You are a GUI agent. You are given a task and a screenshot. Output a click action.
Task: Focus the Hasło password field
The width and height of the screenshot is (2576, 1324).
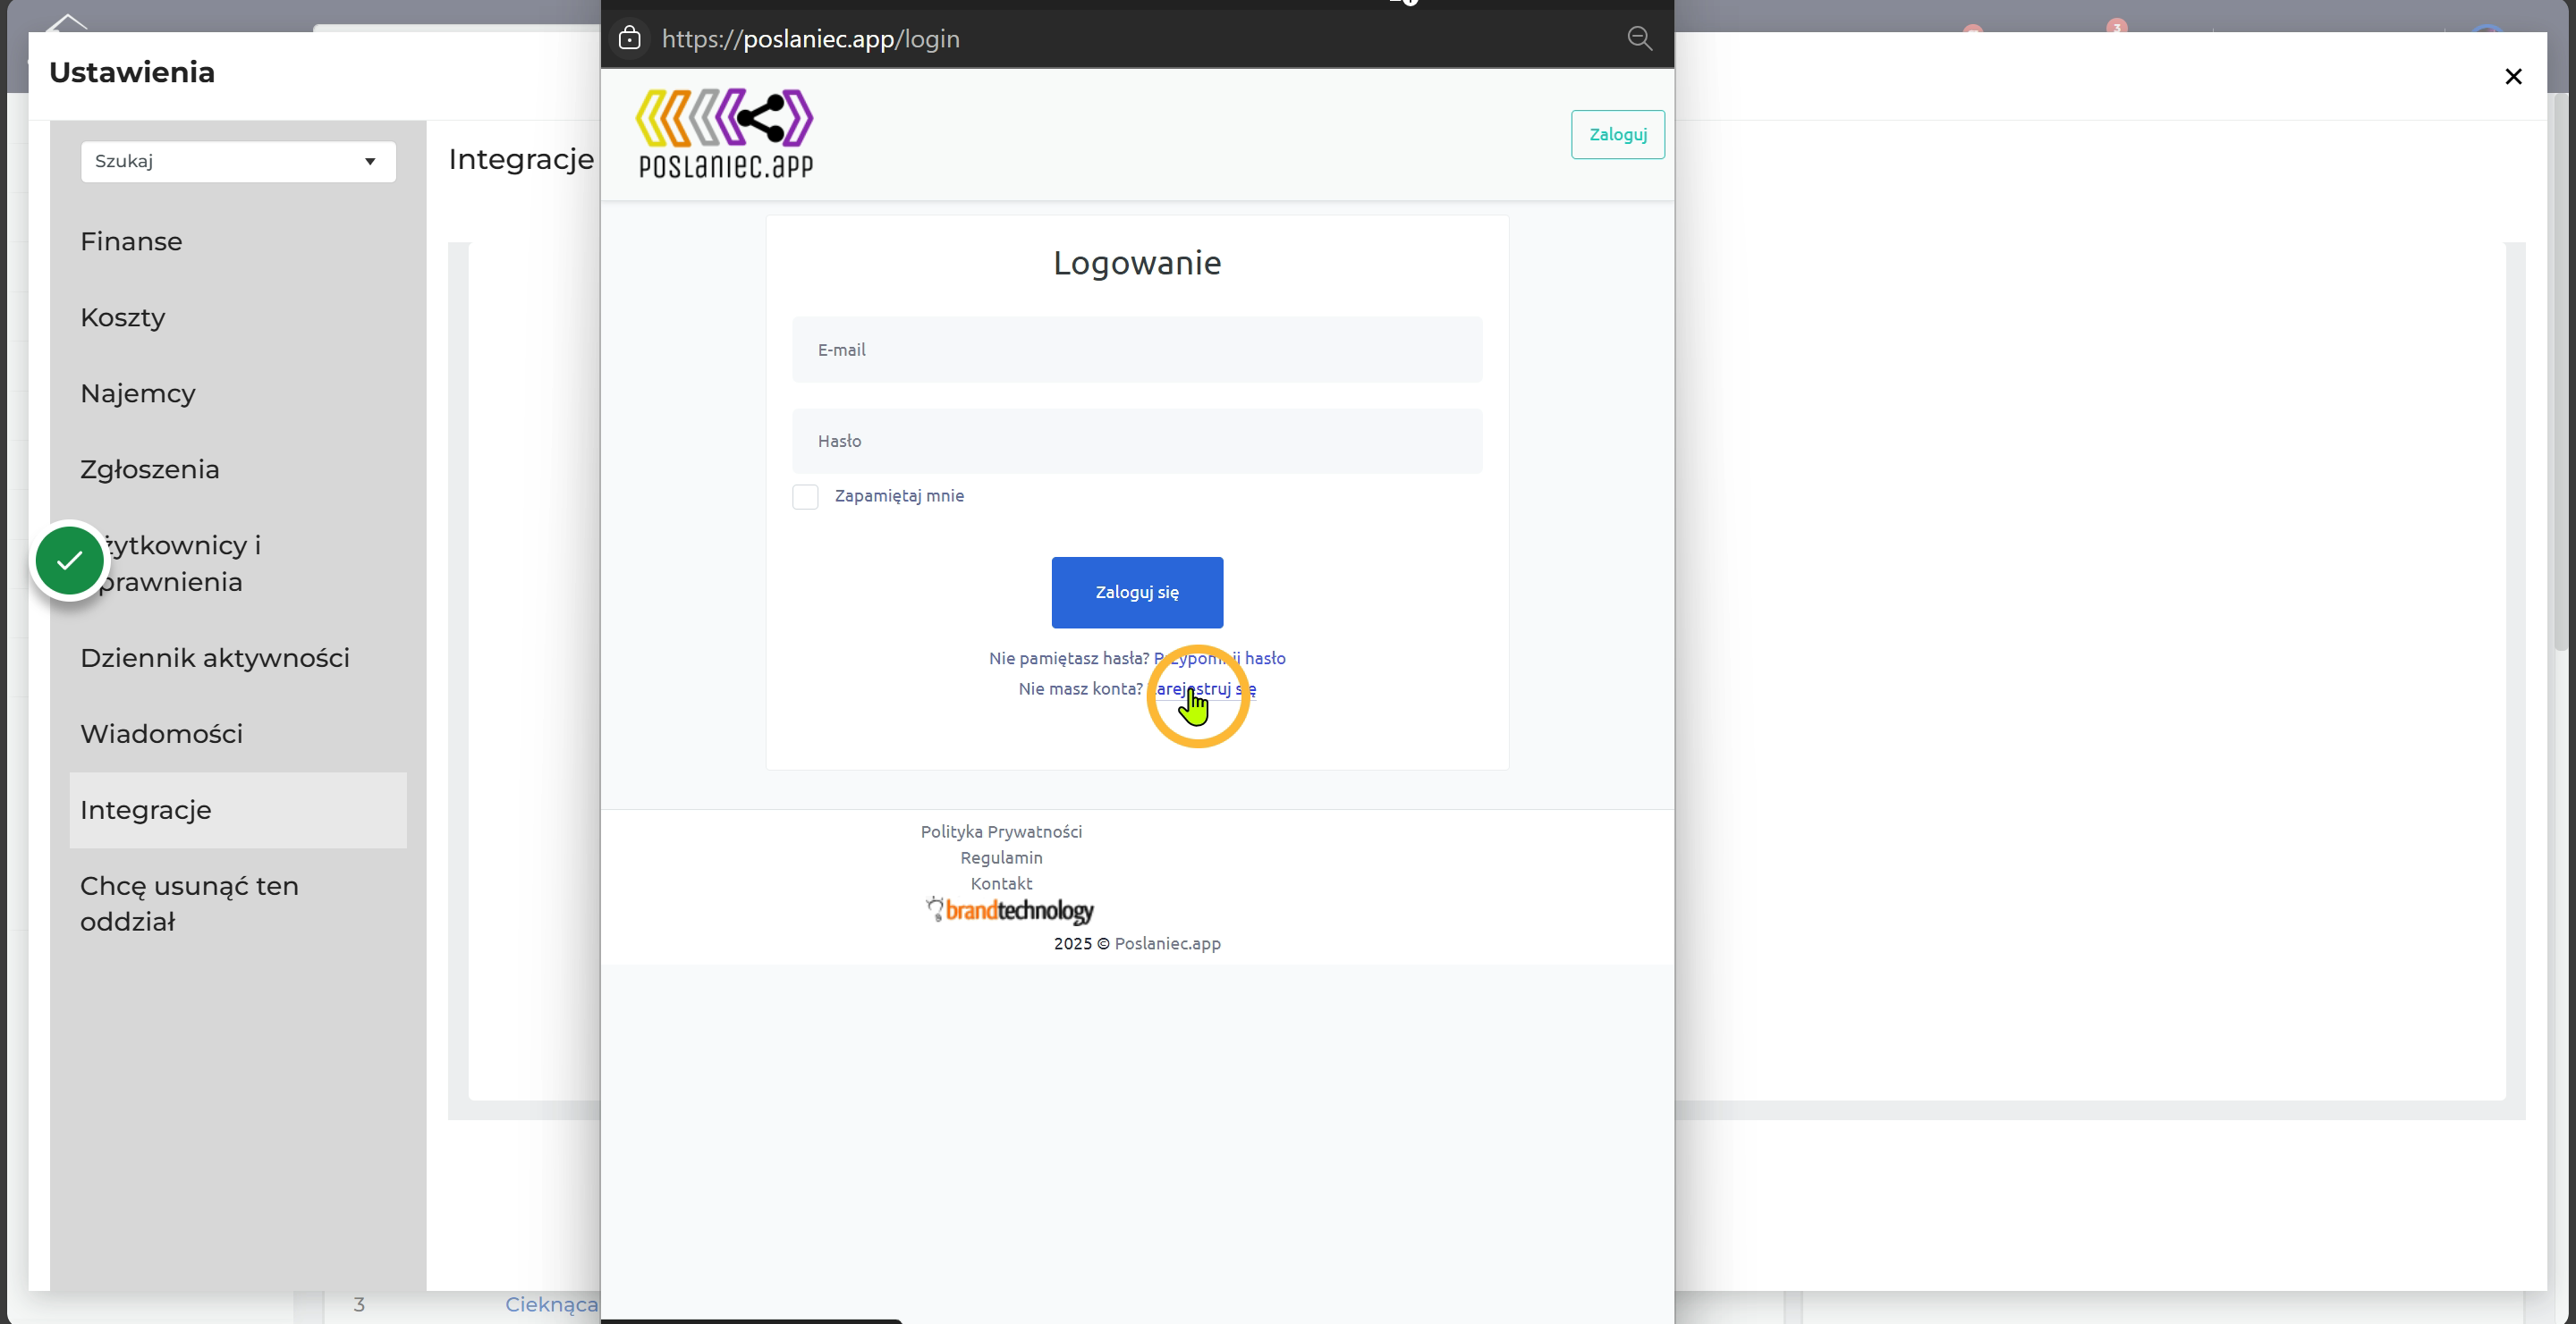1137,441
